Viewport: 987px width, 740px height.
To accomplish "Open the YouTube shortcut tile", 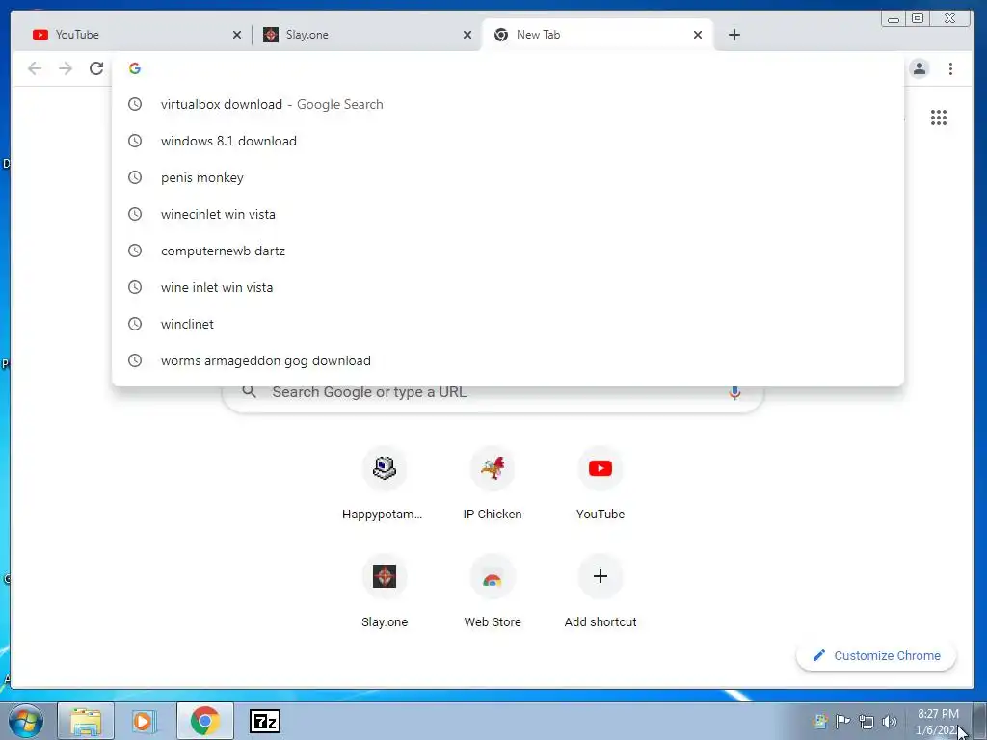I will tap(600, 484).
